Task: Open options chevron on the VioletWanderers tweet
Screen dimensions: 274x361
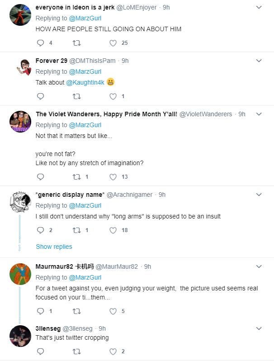Action: point(259,114)
